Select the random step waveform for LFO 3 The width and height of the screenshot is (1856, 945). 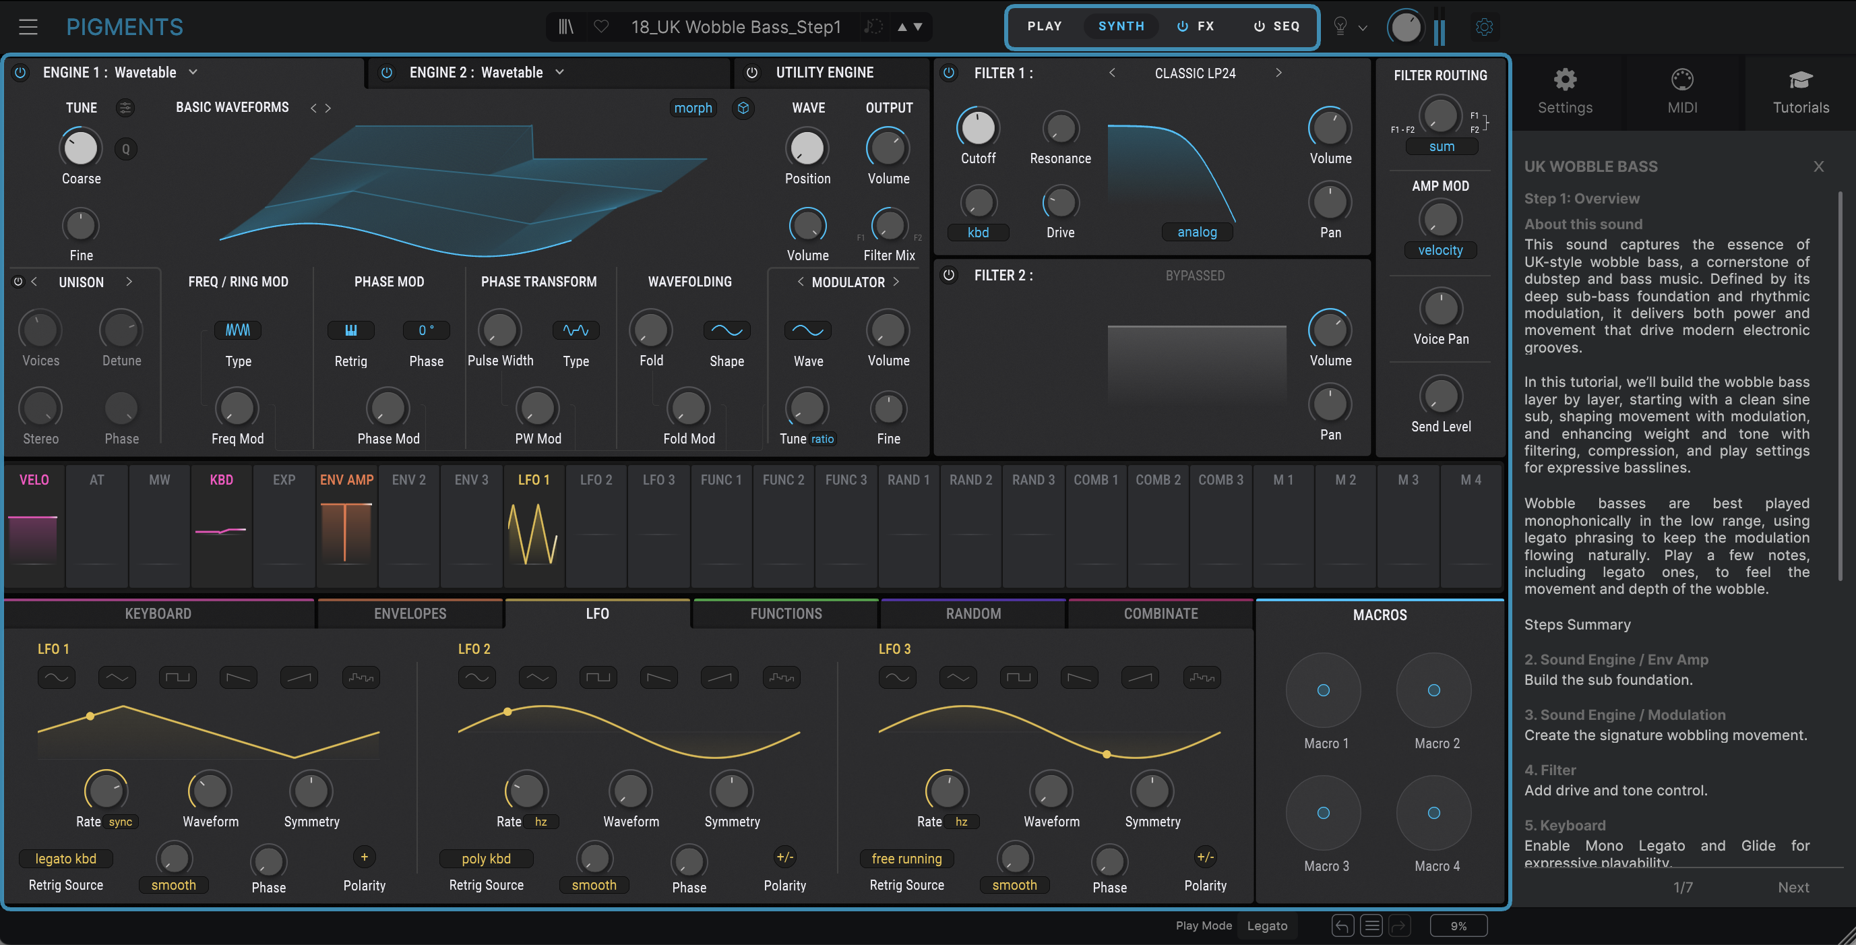point(1200,677)
